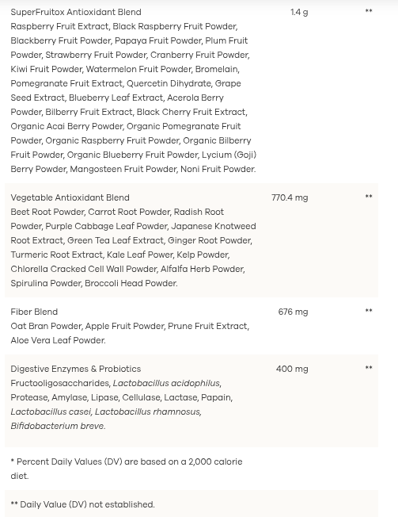Click the Lactobacillus acidophilus italic text

pyautogui.click(x=166, y=383)
